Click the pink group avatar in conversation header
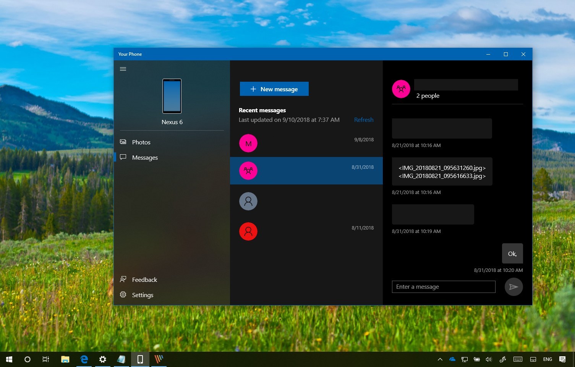 401,89
